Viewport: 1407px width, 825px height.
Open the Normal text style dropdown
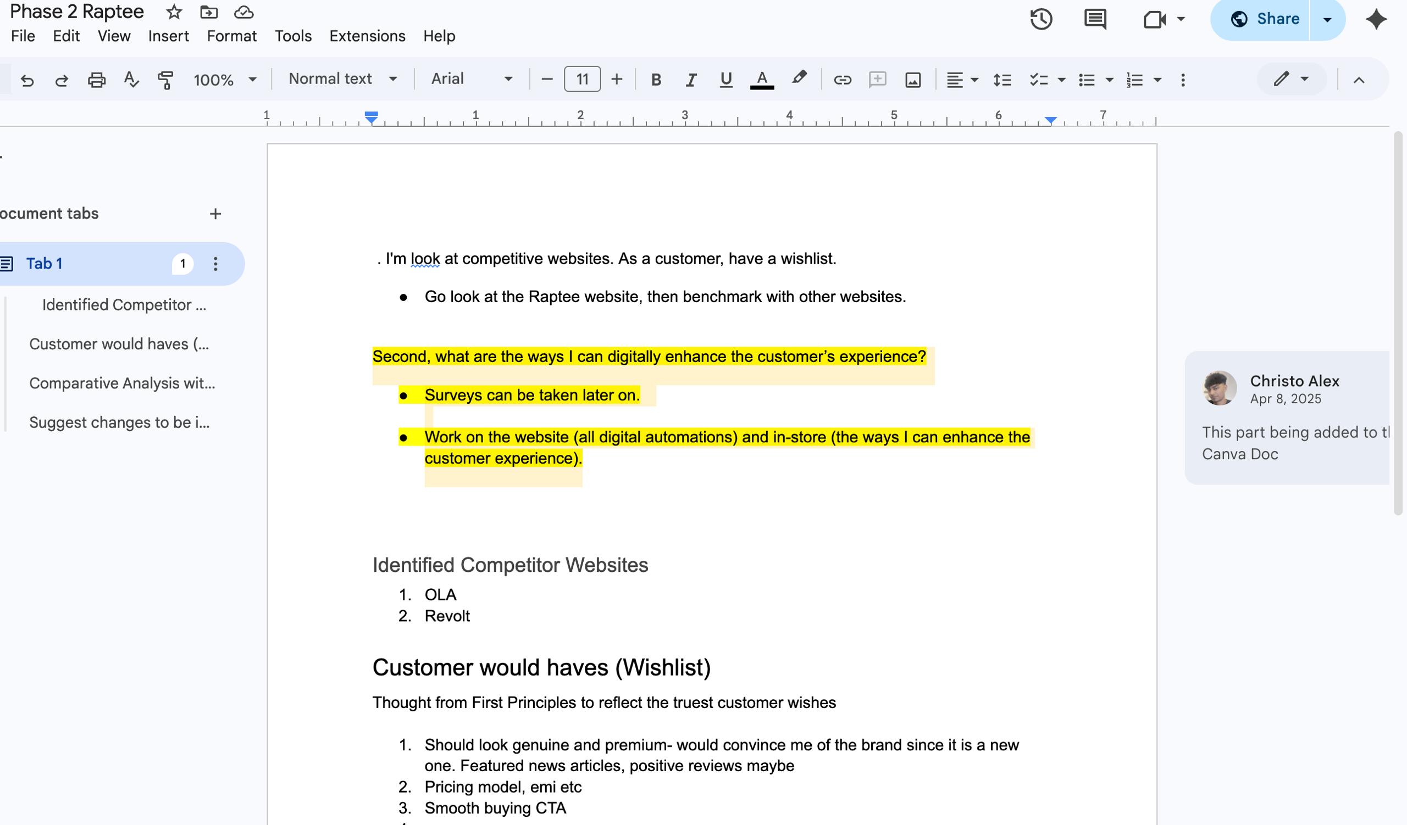[343, 79]
